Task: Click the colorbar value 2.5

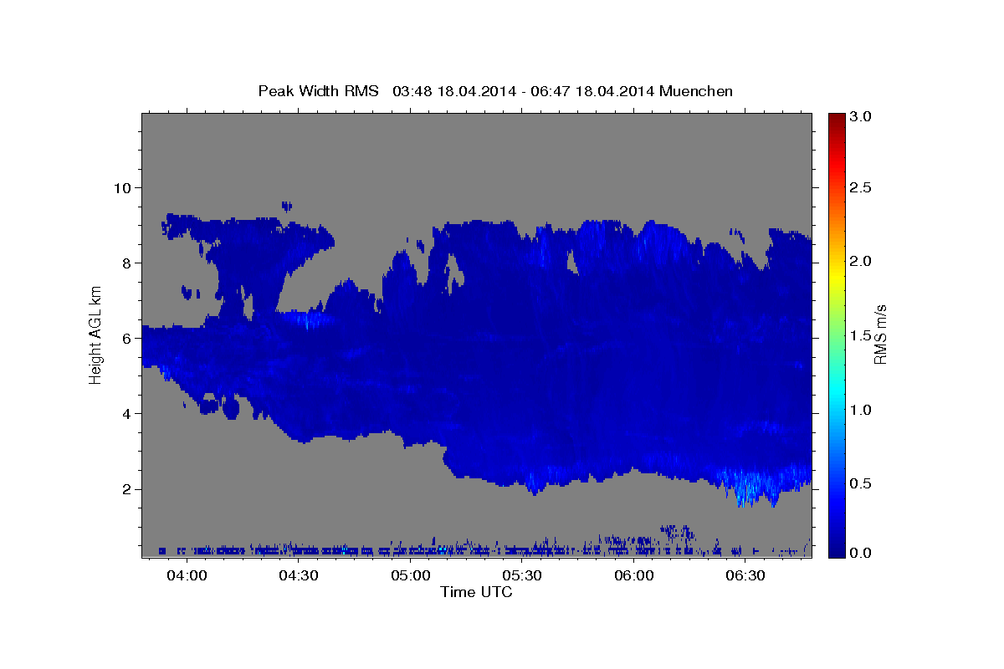Action: tap(862, 188)
